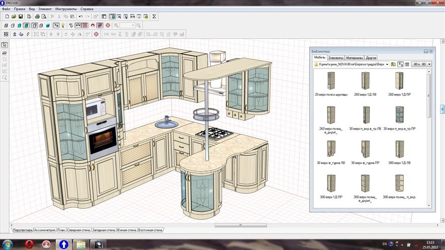Click the viewport horizontal scrollbar thumb
The width and height of the screenshot is (445, 250).
click(241, 225)
